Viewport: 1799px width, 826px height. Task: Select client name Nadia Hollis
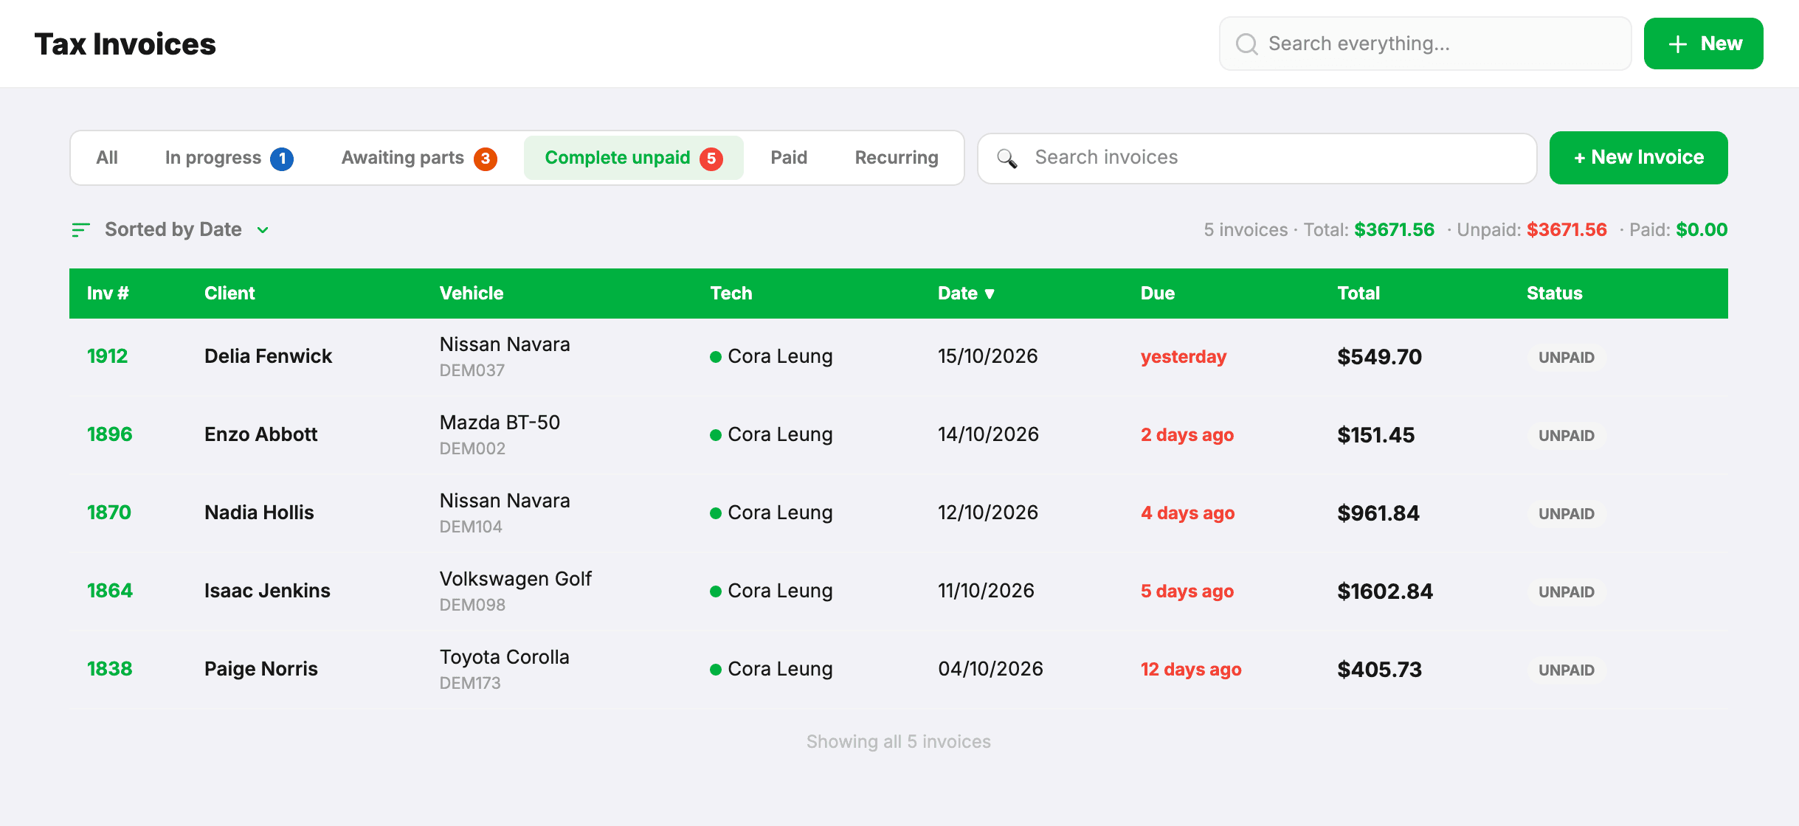259,513
